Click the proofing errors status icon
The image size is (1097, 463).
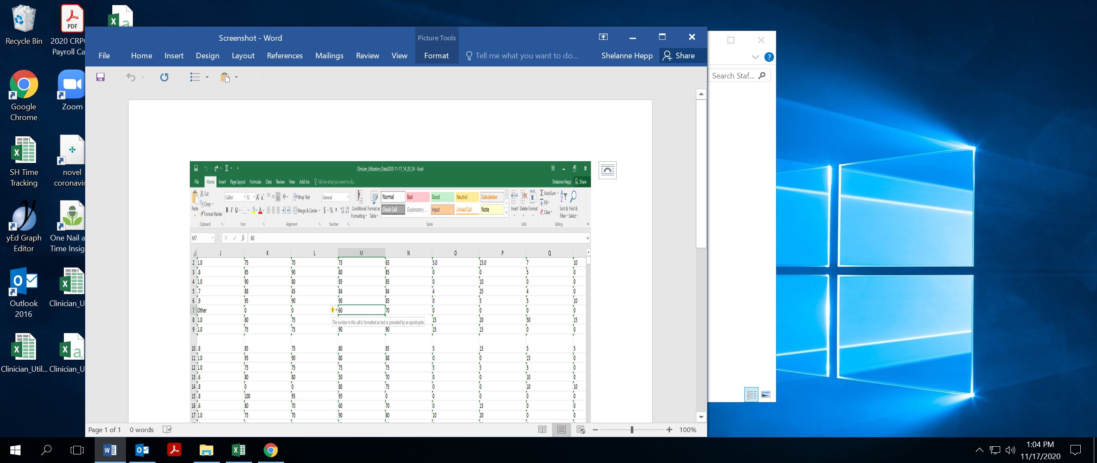(x=167, y=430)
